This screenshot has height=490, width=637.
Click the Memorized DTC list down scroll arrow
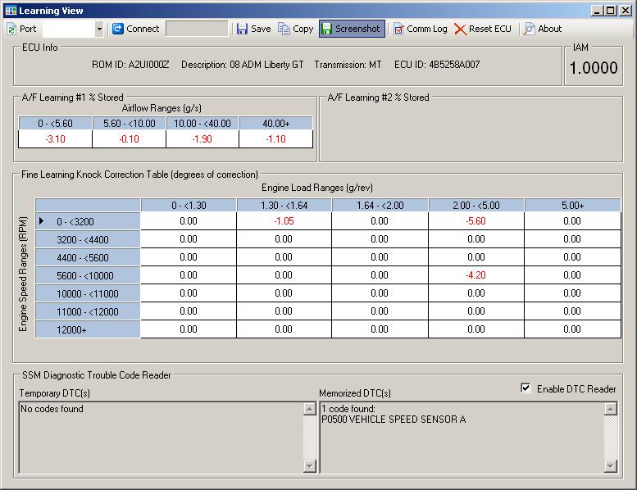[x=611, y=466]
